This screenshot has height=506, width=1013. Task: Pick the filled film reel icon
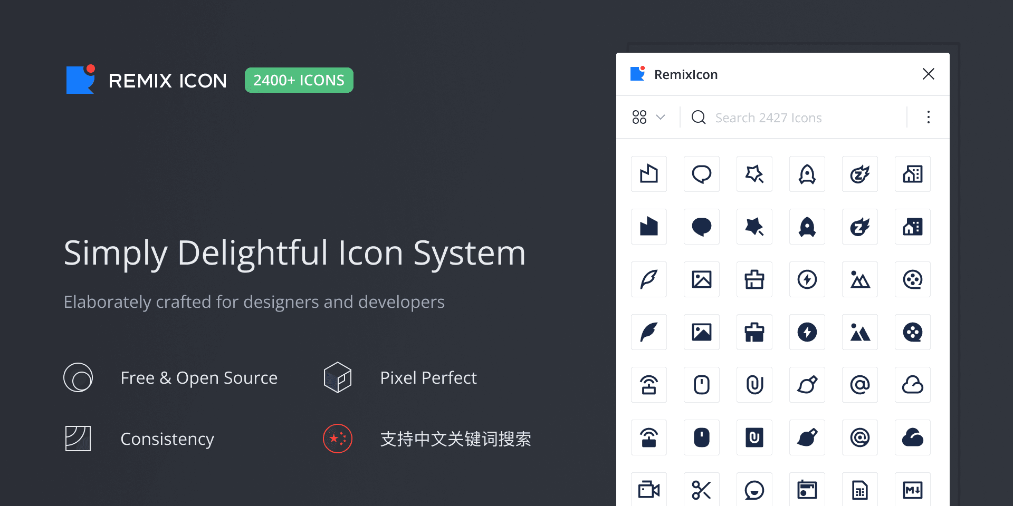pos(913,332)
